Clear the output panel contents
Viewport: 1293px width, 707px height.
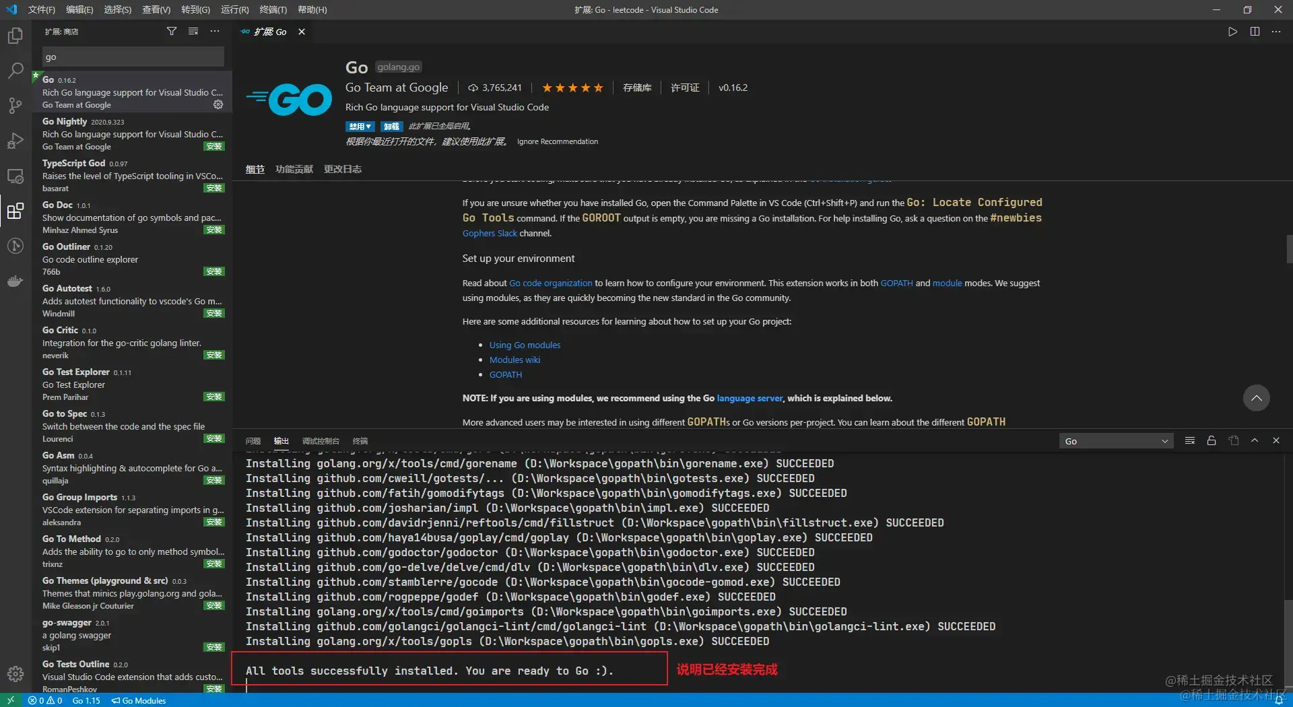(x=1190, y=440)
